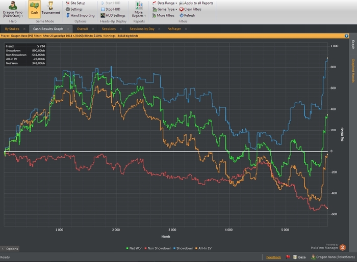
Task: Open Settings options
Action: [x=74, y=9]
